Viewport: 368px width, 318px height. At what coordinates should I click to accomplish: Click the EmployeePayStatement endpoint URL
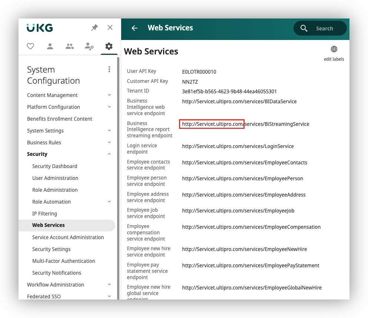251,265
